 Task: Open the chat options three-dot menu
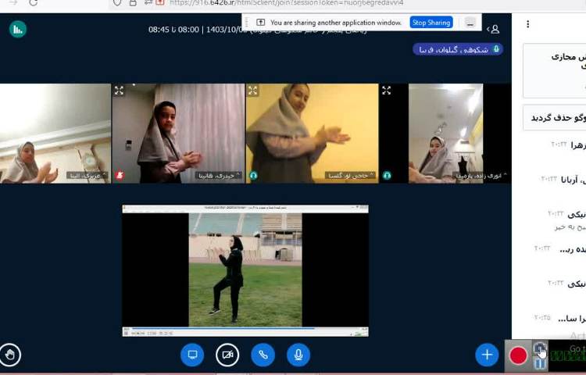[527, 24]
